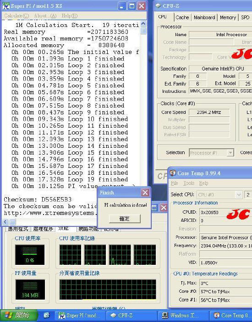The height and width of the screenshot is (322, 252).
Task: Click the Internet Explorer quick launch icon
Action: tap(46, 315)
